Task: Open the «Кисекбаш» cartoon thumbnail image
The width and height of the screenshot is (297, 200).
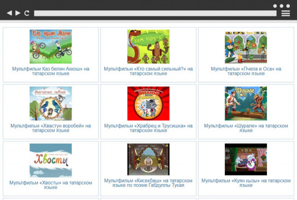Action: [x=148, y=159]
